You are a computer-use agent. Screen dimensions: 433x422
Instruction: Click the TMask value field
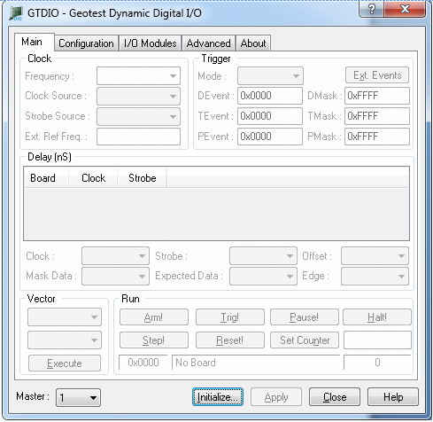point(377,116)
